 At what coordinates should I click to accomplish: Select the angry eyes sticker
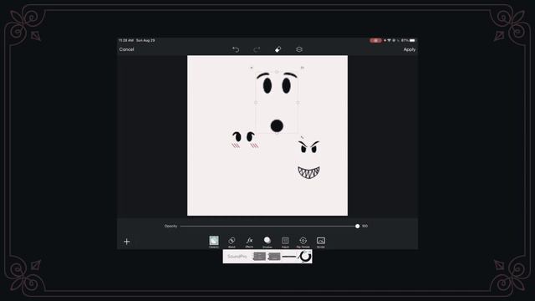click(308, 146)
